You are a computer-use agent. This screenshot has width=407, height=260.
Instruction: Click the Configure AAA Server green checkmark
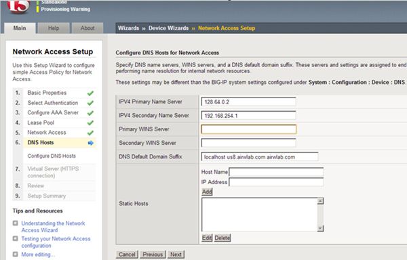coord(90,113)
